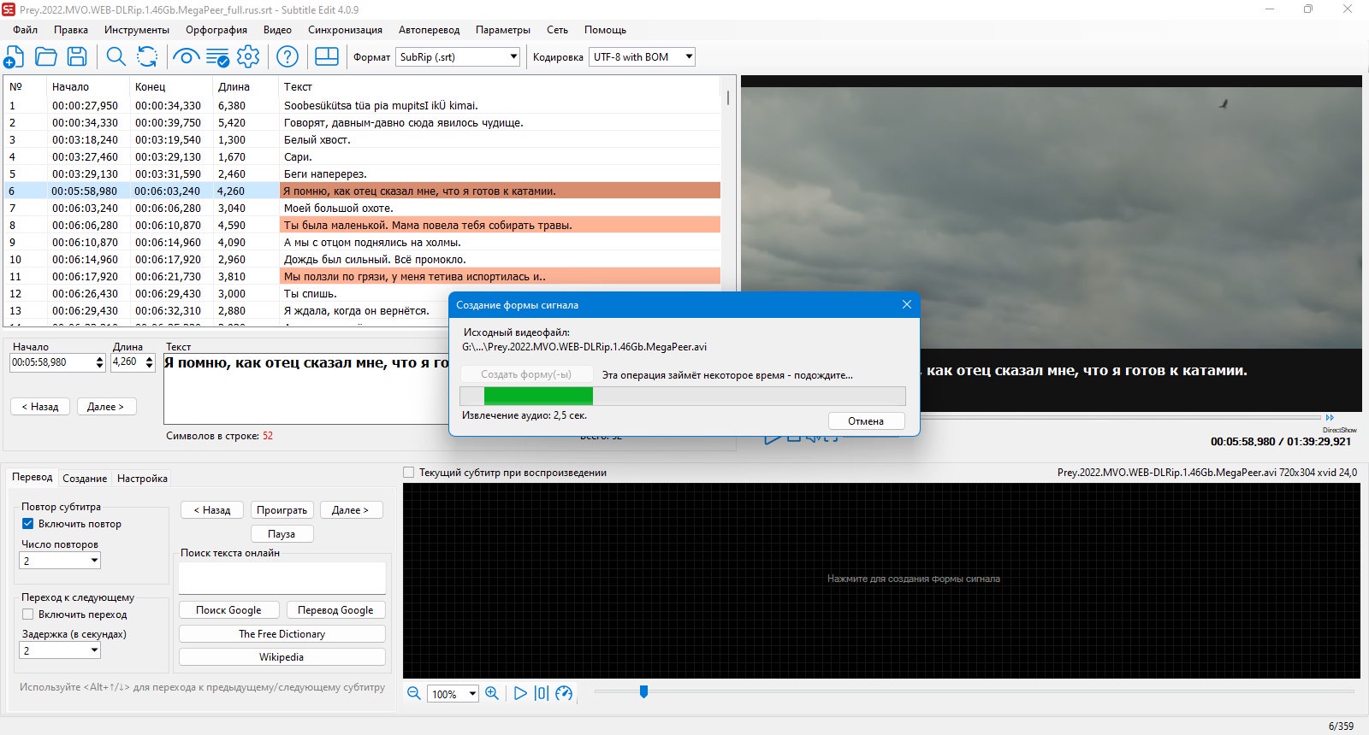Create a new subtitle file

pos(14,57)
